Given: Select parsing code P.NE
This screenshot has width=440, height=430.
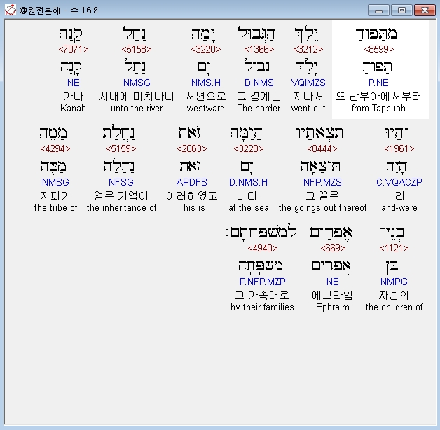Looking at the screenshot, I should [x=378, y=83].
